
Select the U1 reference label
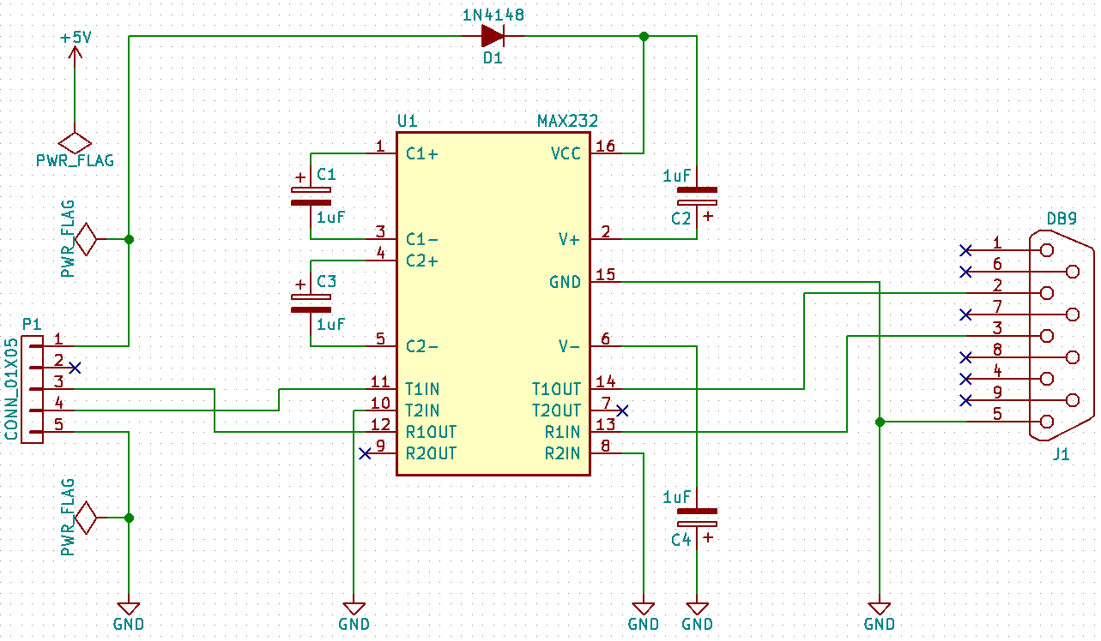click(407, 121)
